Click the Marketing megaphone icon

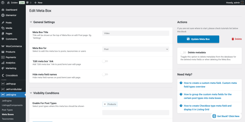[x=3, y=68]
